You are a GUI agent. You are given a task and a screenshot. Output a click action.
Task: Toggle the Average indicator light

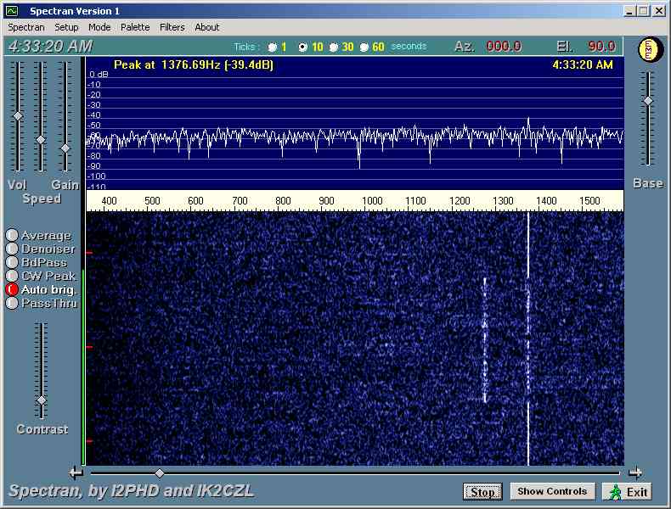12,236
